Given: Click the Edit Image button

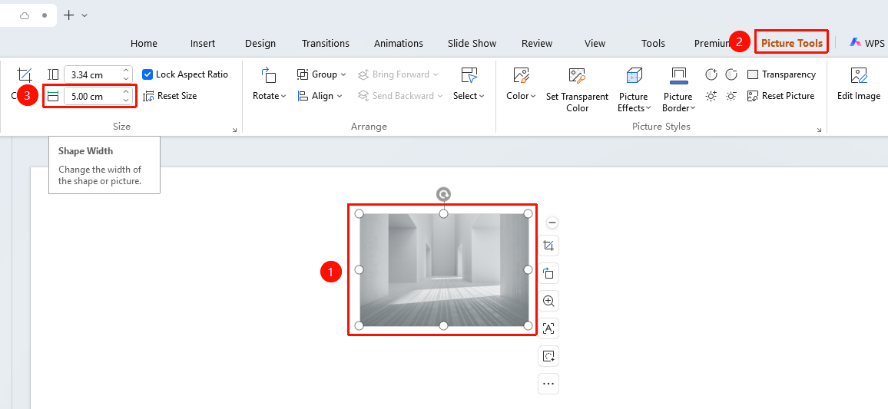Looking at the screenshot, I should coord(859,84).
